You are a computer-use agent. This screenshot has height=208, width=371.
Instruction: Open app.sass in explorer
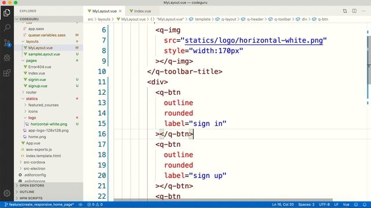49,28
